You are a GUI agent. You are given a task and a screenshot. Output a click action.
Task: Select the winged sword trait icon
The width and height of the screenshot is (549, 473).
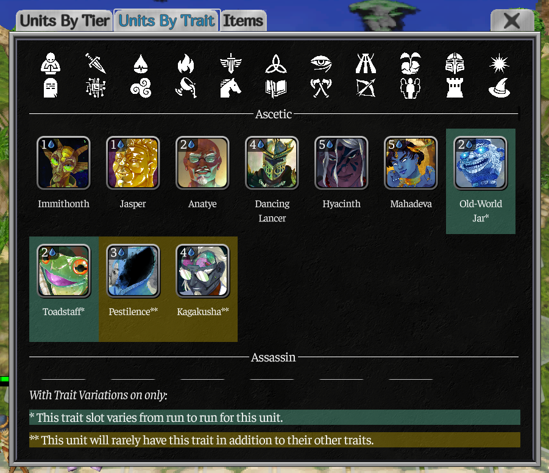tap(231, 63)
